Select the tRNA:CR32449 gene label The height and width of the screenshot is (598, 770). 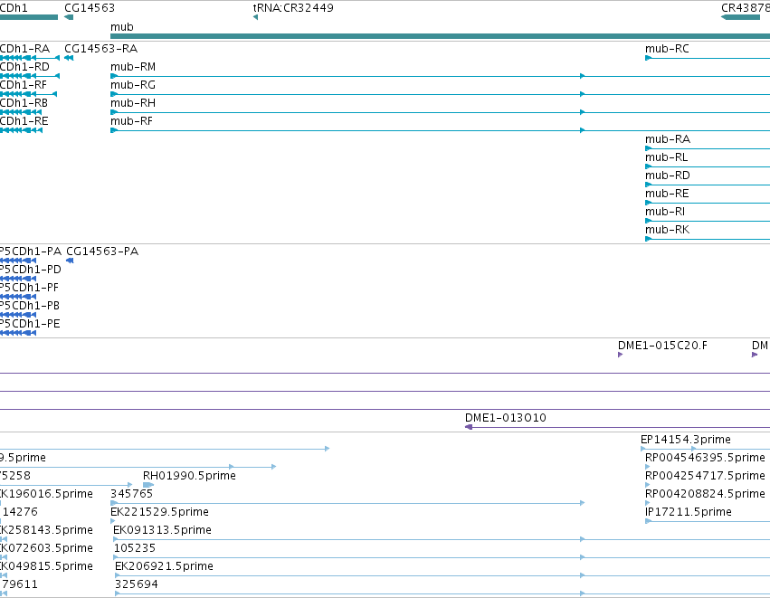[x=293, y=8]
